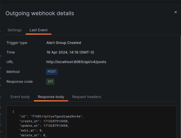Viewport: 181px width, 138px height.
Task: Click the localhost:8065 posts URL
Action: 76,62
